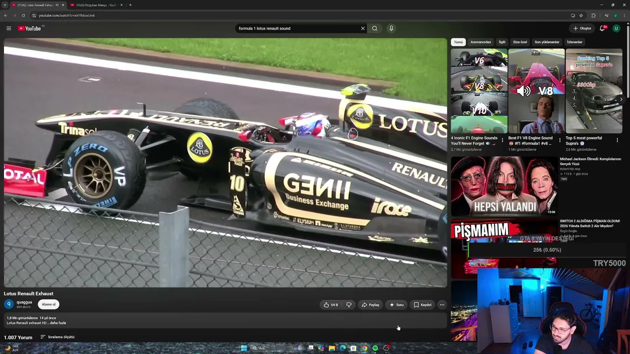The image size is (630, 354).
Task: Open Chrome from the taskbar
Action: pos(364,348)
